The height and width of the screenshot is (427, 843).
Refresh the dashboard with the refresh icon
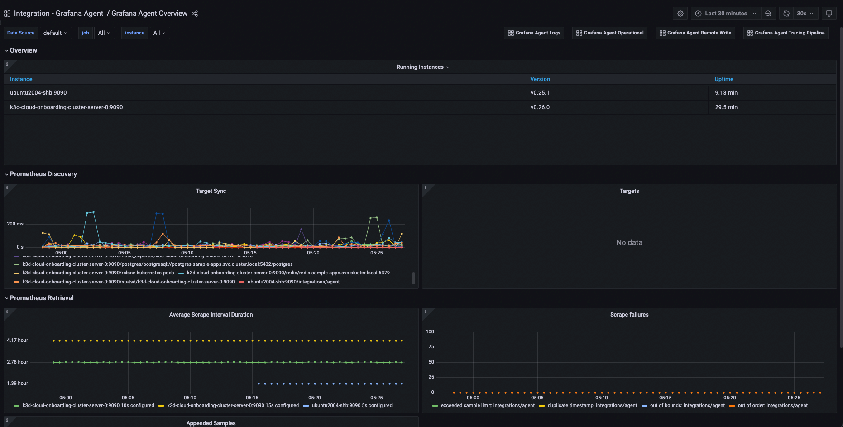tap(786, 14)
